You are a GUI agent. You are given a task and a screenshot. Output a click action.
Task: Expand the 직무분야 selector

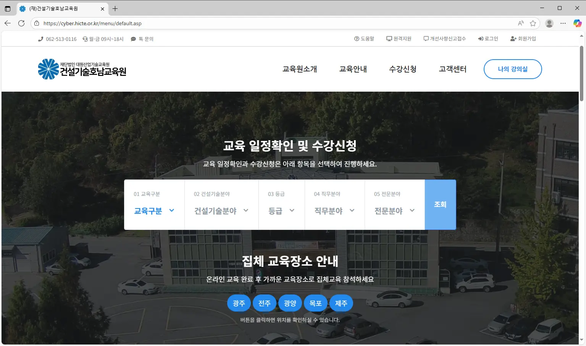point(334,210)
